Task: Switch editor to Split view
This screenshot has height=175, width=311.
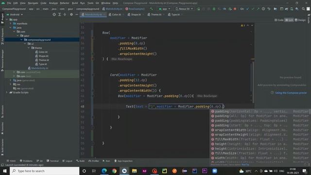Action: point(289,20)
